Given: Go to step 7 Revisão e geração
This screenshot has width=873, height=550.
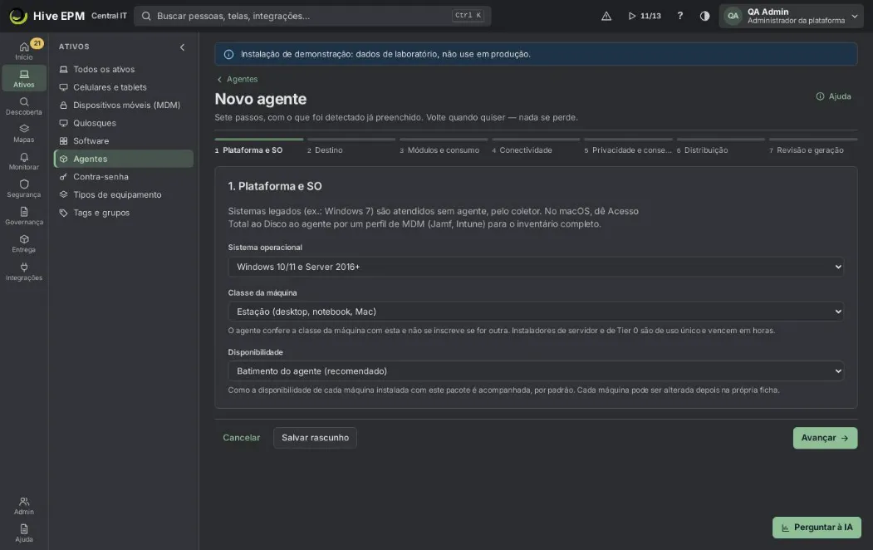Looking at the screenshot, I should click(x=813, y=146).
